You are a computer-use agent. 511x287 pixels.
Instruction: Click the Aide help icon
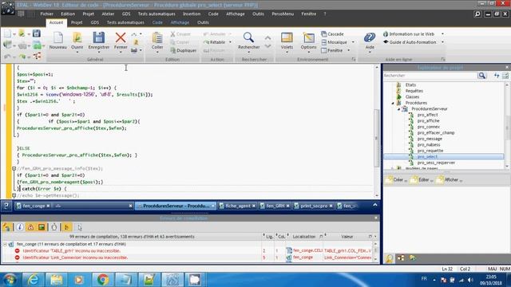[x=370, y=37]
